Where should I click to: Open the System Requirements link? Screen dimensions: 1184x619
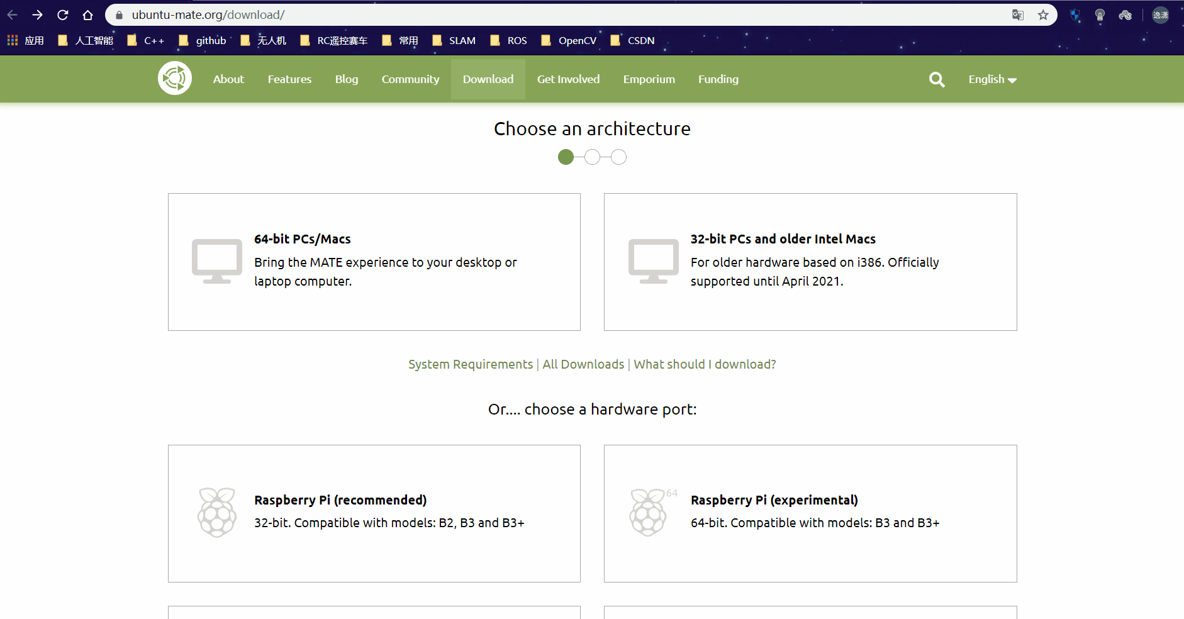click(x=471, y=364)
